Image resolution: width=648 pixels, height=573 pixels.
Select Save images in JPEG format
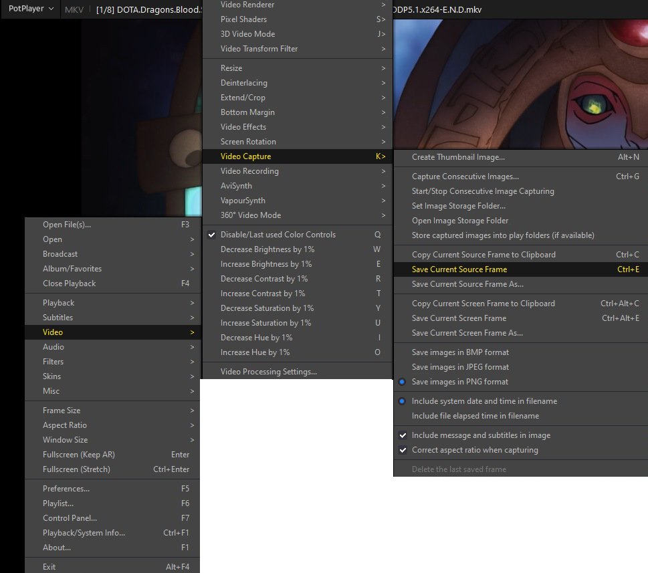tap(521, 367)
